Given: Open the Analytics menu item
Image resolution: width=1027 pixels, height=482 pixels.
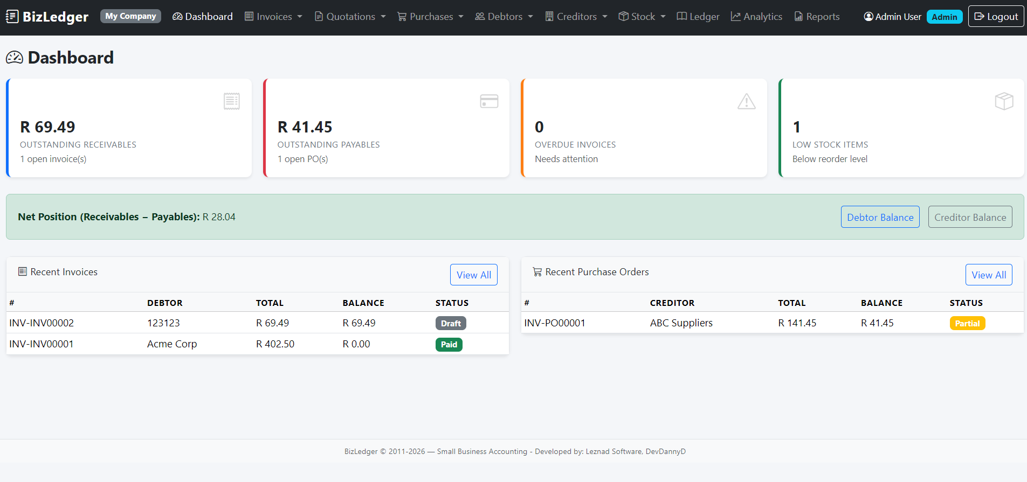Looking at the screenshot, I should coord(756,17).
